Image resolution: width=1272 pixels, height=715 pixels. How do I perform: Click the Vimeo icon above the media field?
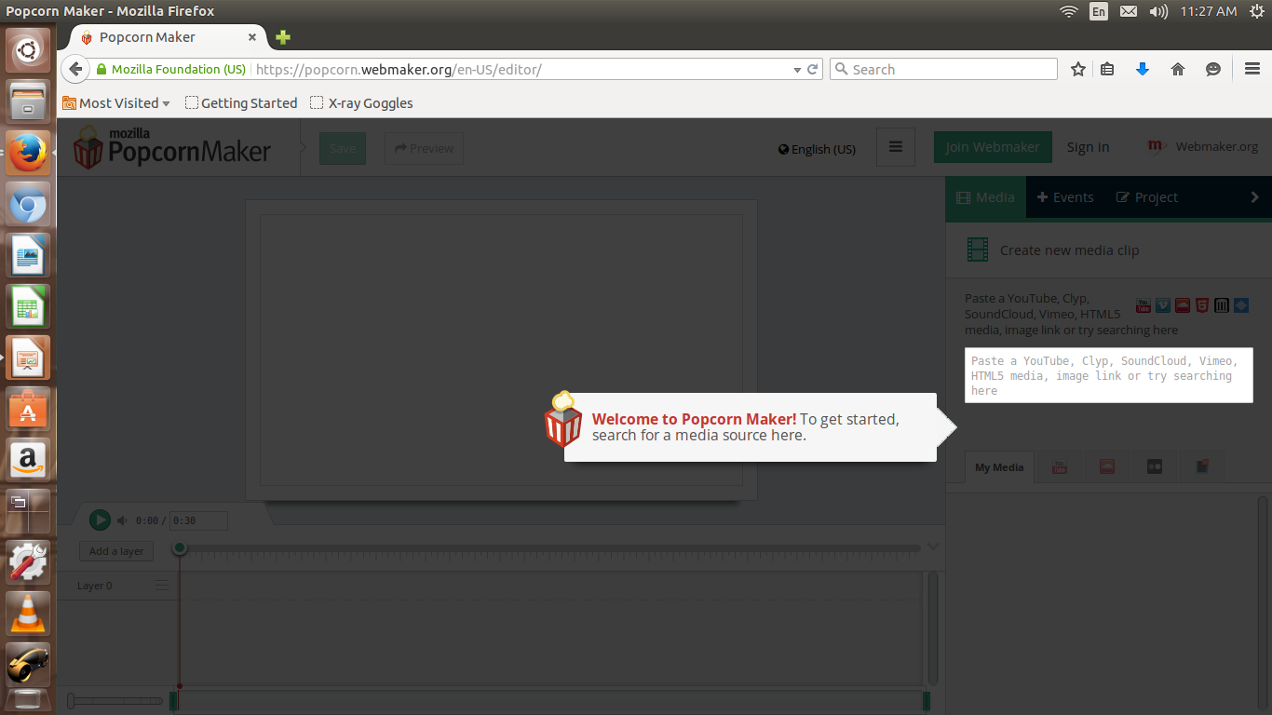click(1162, 305)
